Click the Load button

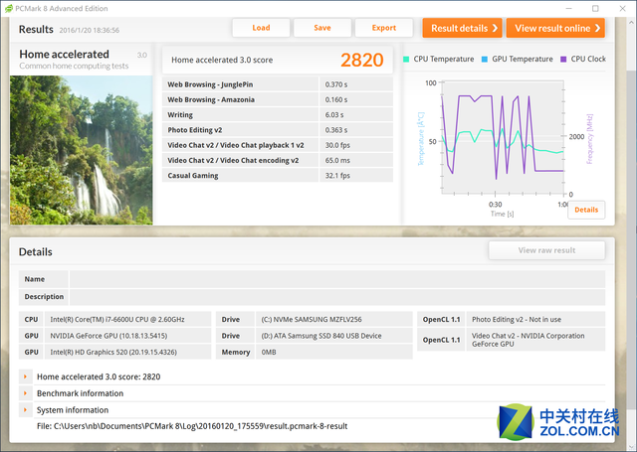(261, 28)
